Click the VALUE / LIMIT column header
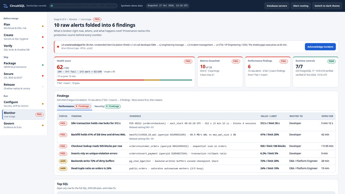The width and height of the screenshot is (345, 194). pyautogui.click(x=269, y=116)
